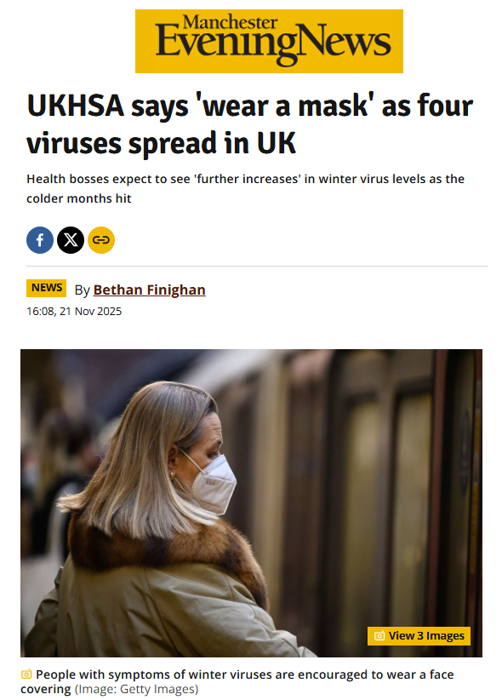502x700 pixels.
Task: Open the Manchester Evening News logo homepage
Action: click(x=269, y=41)
